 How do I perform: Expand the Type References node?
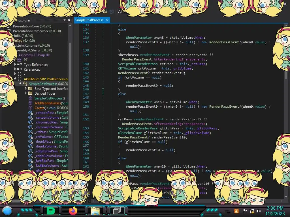point(15,64)
